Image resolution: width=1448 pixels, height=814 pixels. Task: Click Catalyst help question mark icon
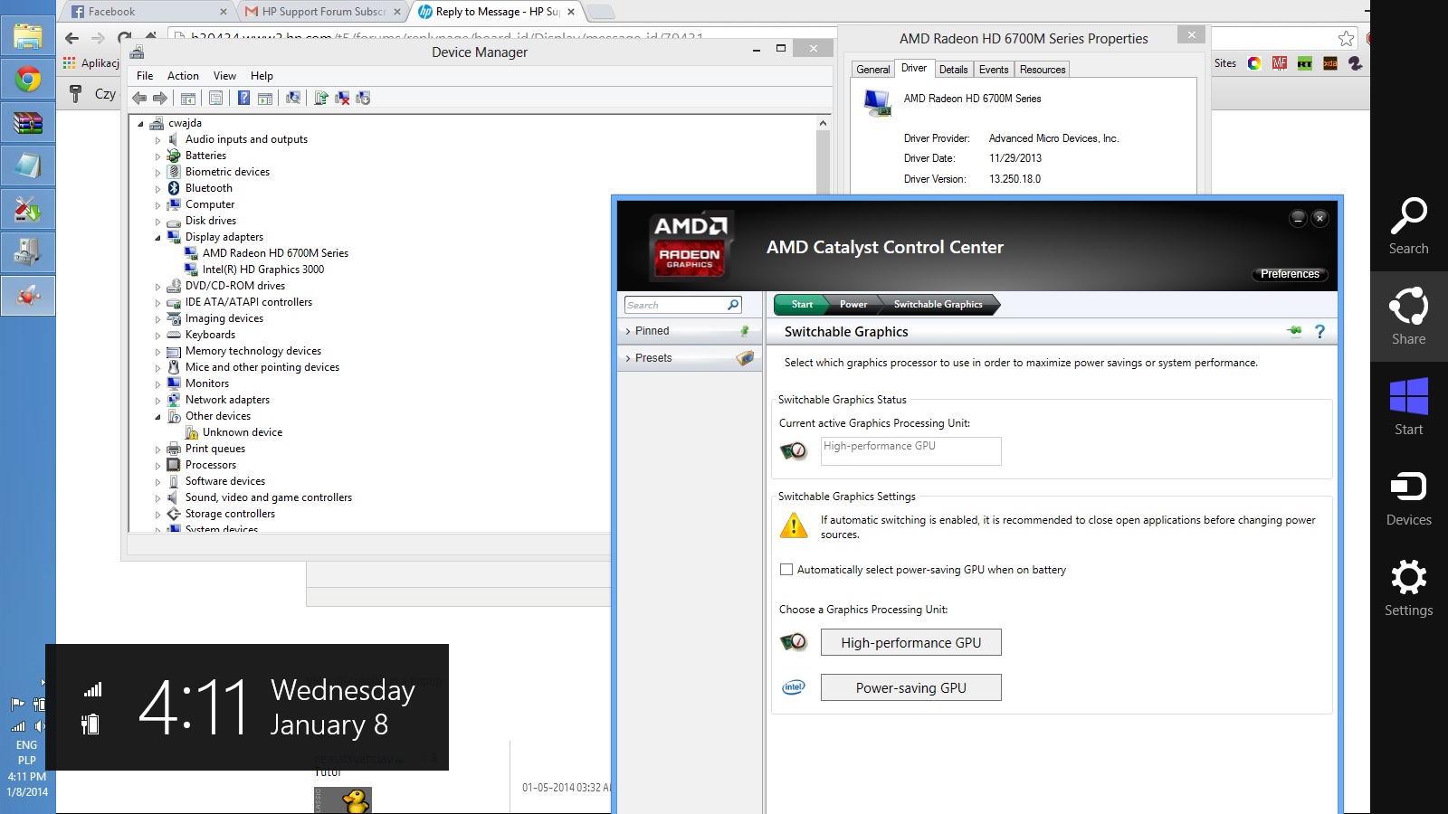(x=1319, y=332)
